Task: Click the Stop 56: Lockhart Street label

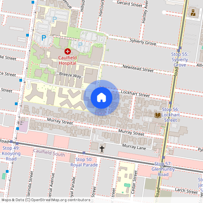Action: (171, 115)
